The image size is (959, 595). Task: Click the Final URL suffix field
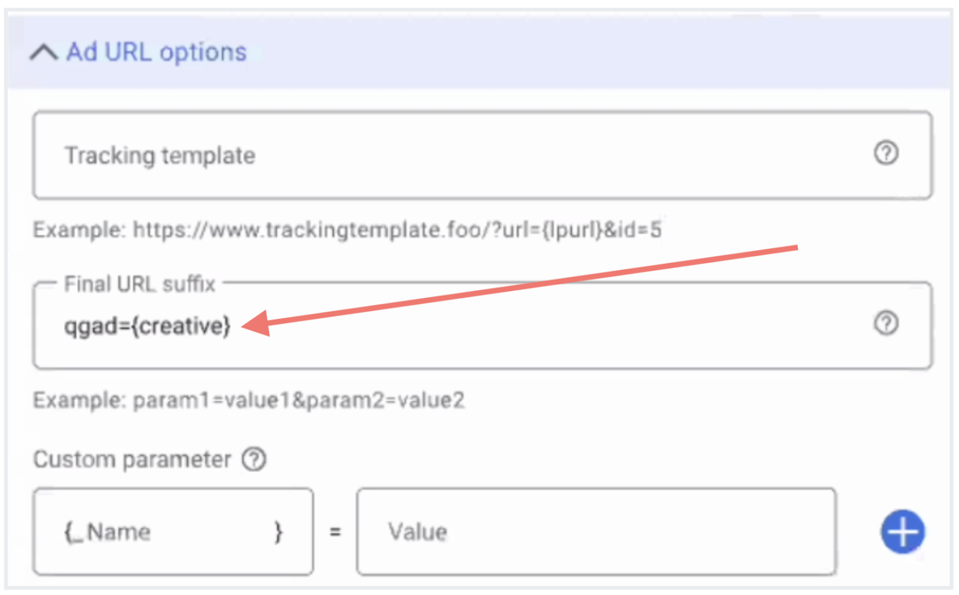[x=482, y=326]
